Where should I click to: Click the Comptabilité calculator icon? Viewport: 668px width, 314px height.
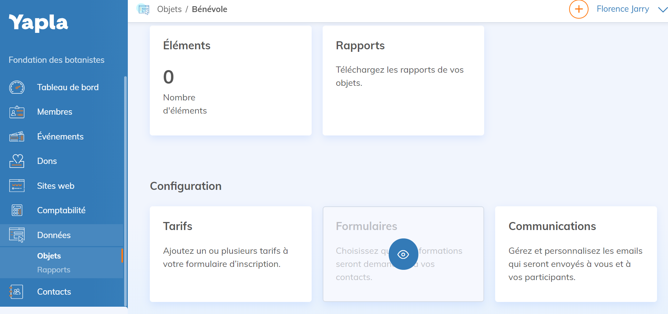click(17, 210)
